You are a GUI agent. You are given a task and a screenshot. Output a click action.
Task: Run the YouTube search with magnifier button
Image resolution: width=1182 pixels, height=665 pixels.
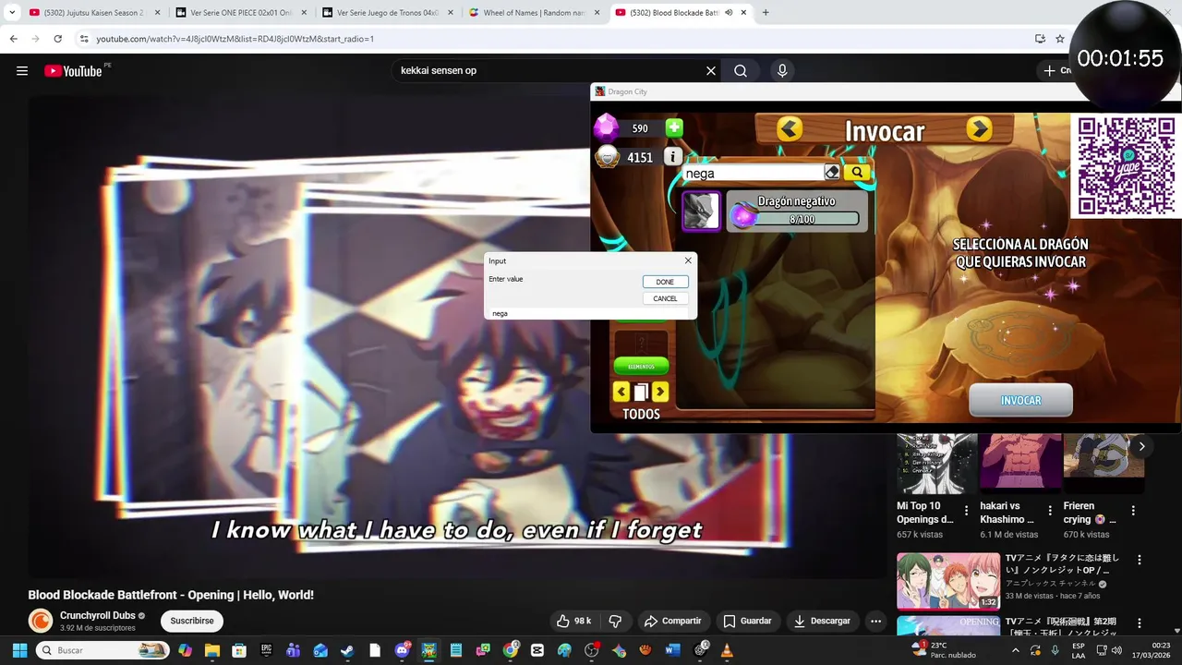pyautogui.click(x=741, y=71)
